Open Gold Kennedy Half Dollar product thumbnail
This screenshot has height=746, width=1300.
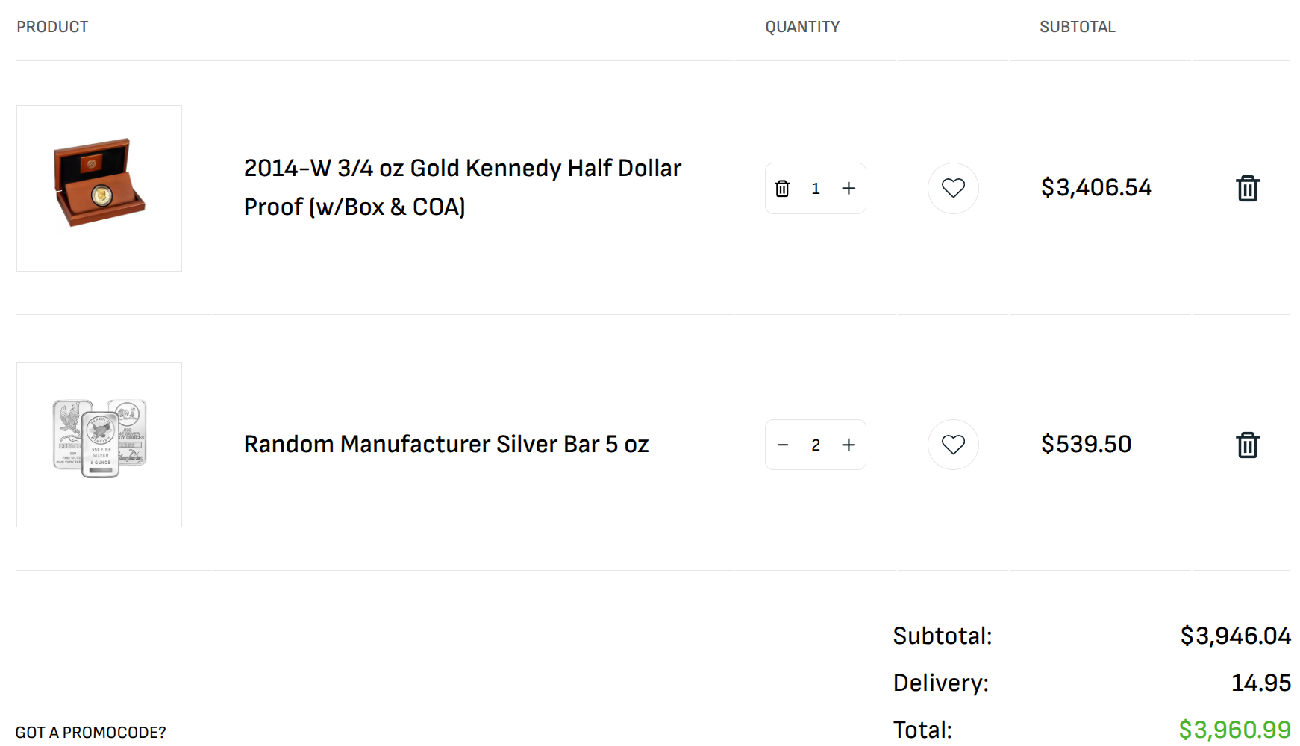click(99, 188)
